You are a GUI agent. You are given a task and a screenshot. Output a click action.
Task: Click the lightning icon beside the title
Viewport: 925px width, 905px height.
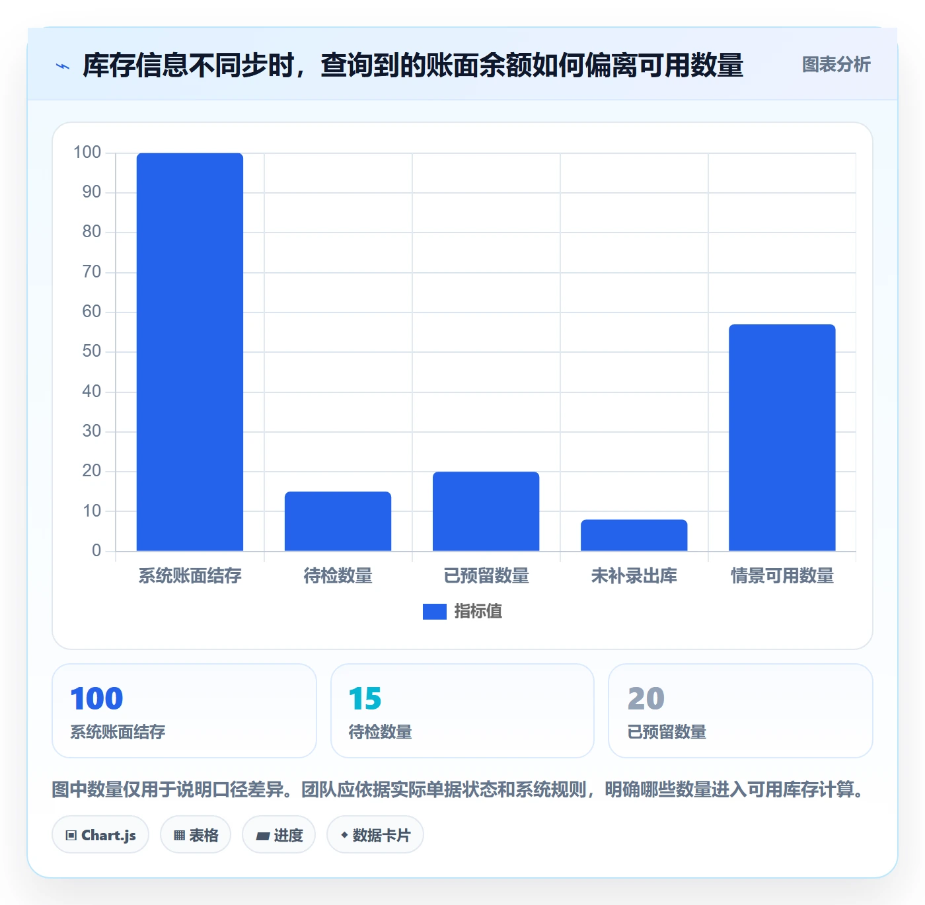tap(63, 66)
